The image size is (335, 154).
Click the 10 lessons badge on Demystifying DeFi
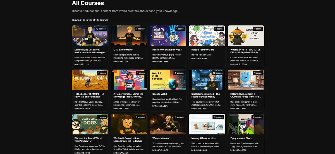click(x=101, y=29)
